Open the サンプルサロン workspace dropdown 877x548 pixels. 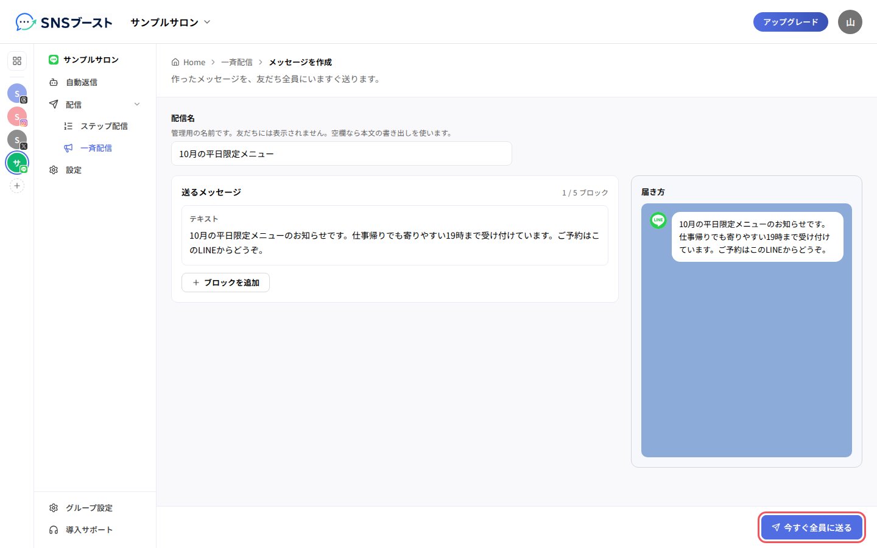171,23
